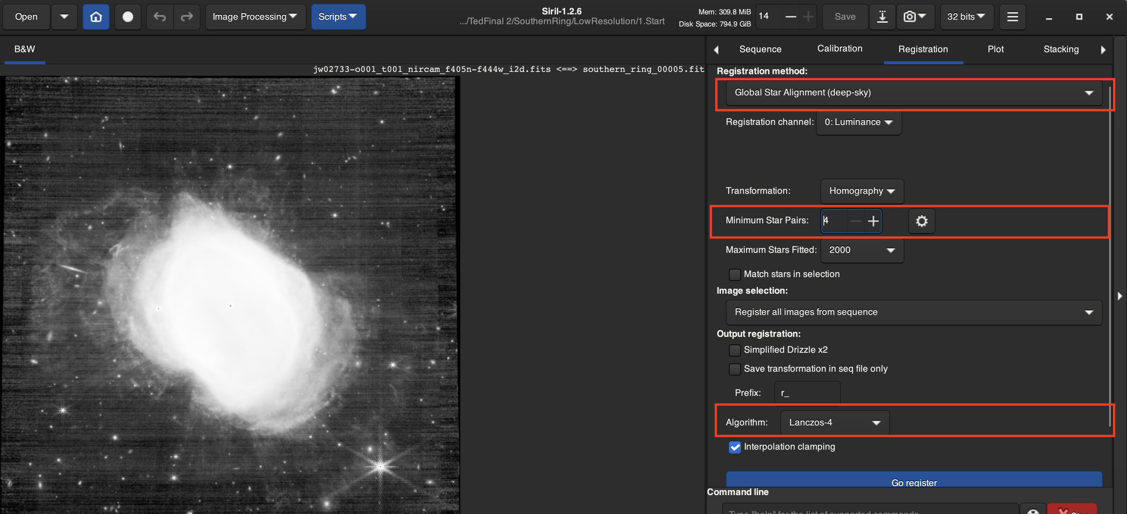Open star detection settings gear icon

[x=922, y=221]
